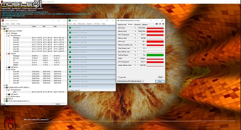Collapse the MSI root node in HWMonitor
241x130 pixels.
tap(2, 29)
